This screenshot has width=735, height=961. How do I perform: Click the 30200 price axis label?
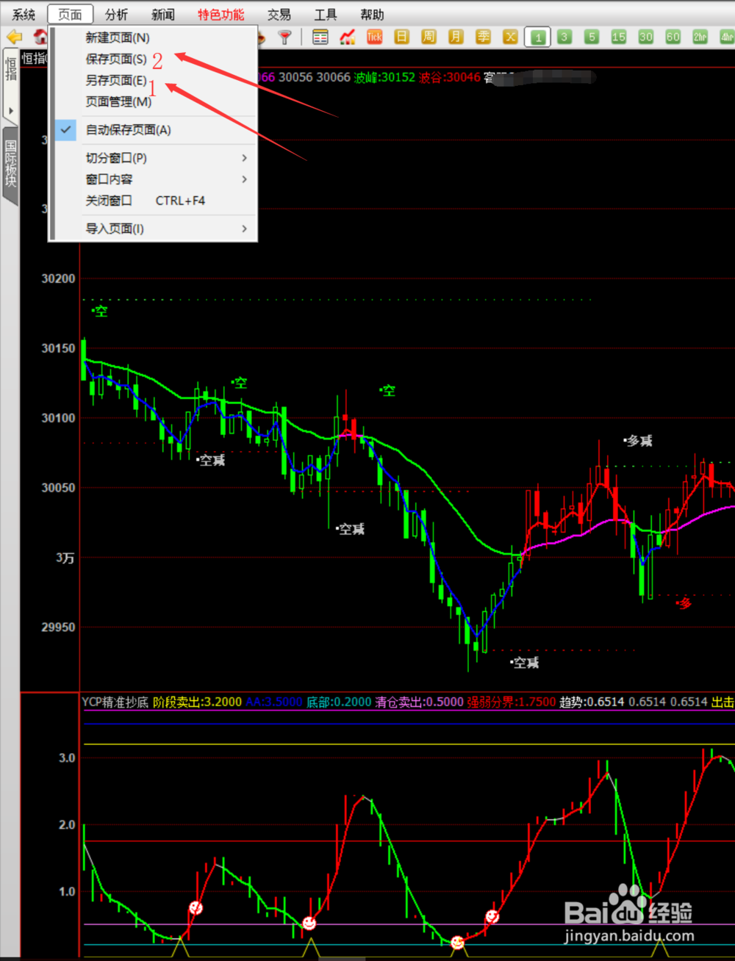(58, 278)
